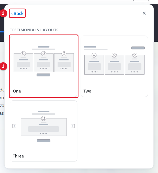Click the 'Three' layout label

tap(18, 156)
